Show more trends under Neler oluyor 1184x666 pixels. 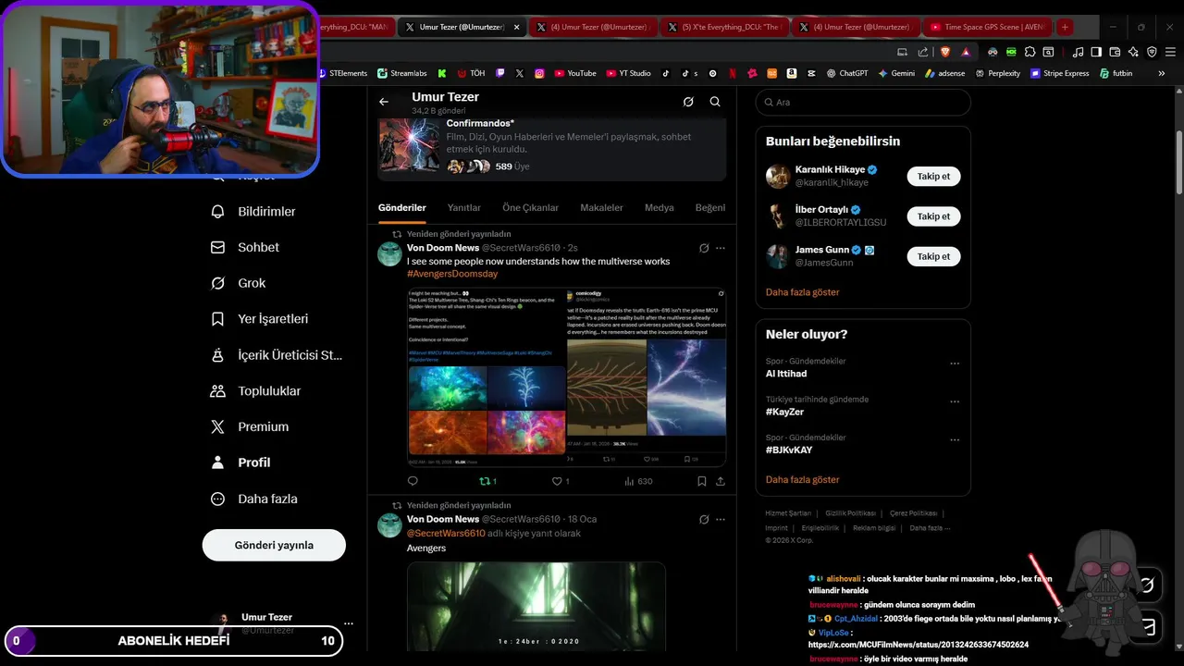(803, 480)
